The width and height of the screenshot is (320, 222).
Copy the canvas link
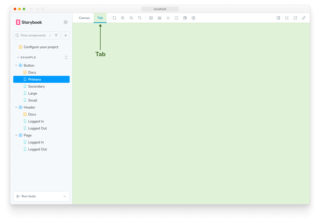click(304, 18)
